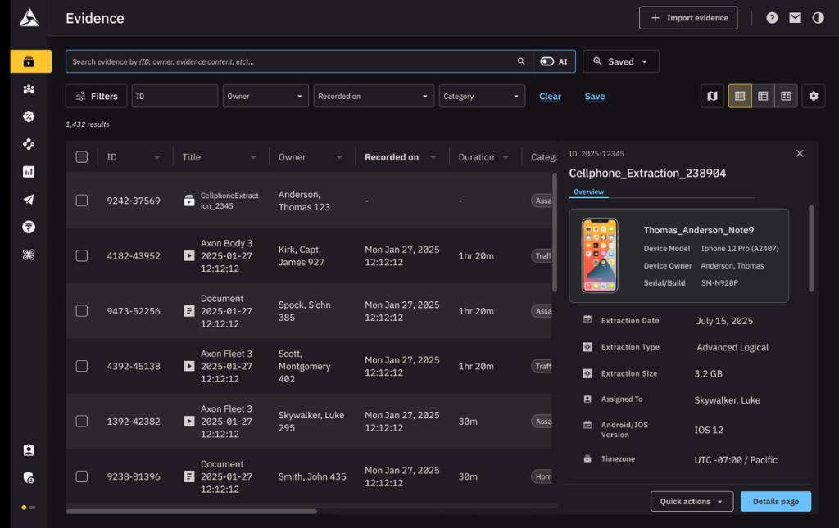Viewport: 839px width, 528px height.
Task: Open the Saved searches dropdown
Action: pos(620,61)
